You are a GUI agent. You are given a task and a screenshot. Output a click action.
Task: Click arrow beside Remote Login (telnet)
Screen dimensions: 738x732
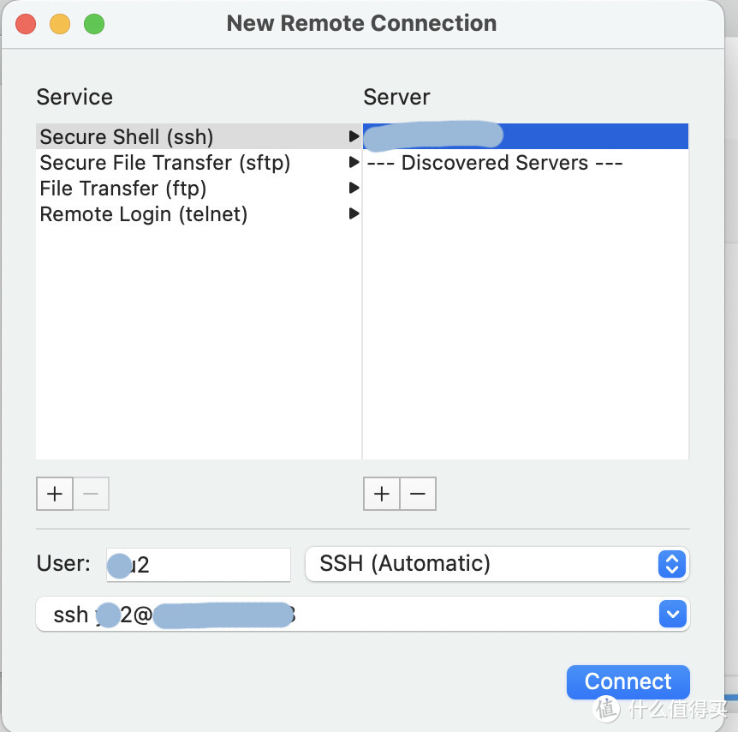pos(354,214)
